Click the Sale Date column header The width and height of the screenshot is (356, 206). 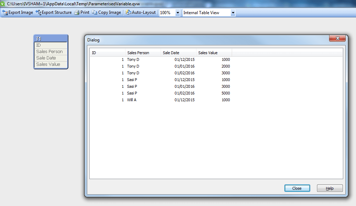[178, 53]
